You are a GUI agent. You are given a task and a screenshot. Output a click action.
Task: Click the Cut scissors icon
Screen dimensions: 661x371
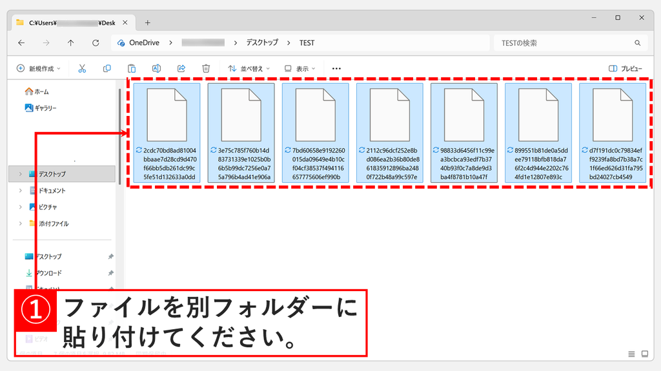point(82,68)
